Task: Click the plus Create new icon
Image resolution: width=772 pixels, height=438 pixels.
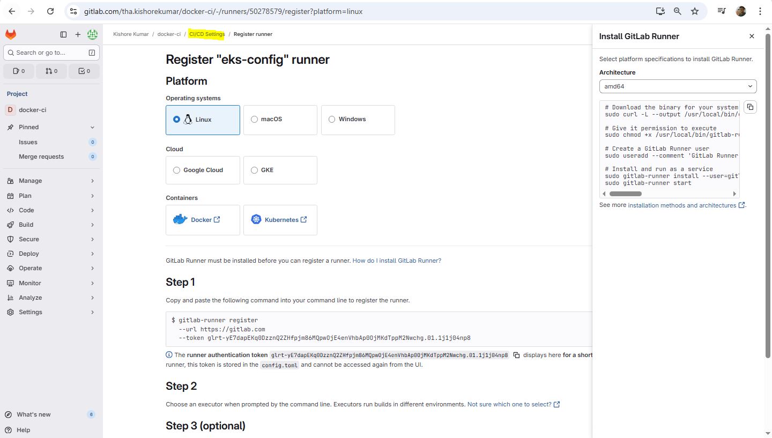Action: point(78,34)
